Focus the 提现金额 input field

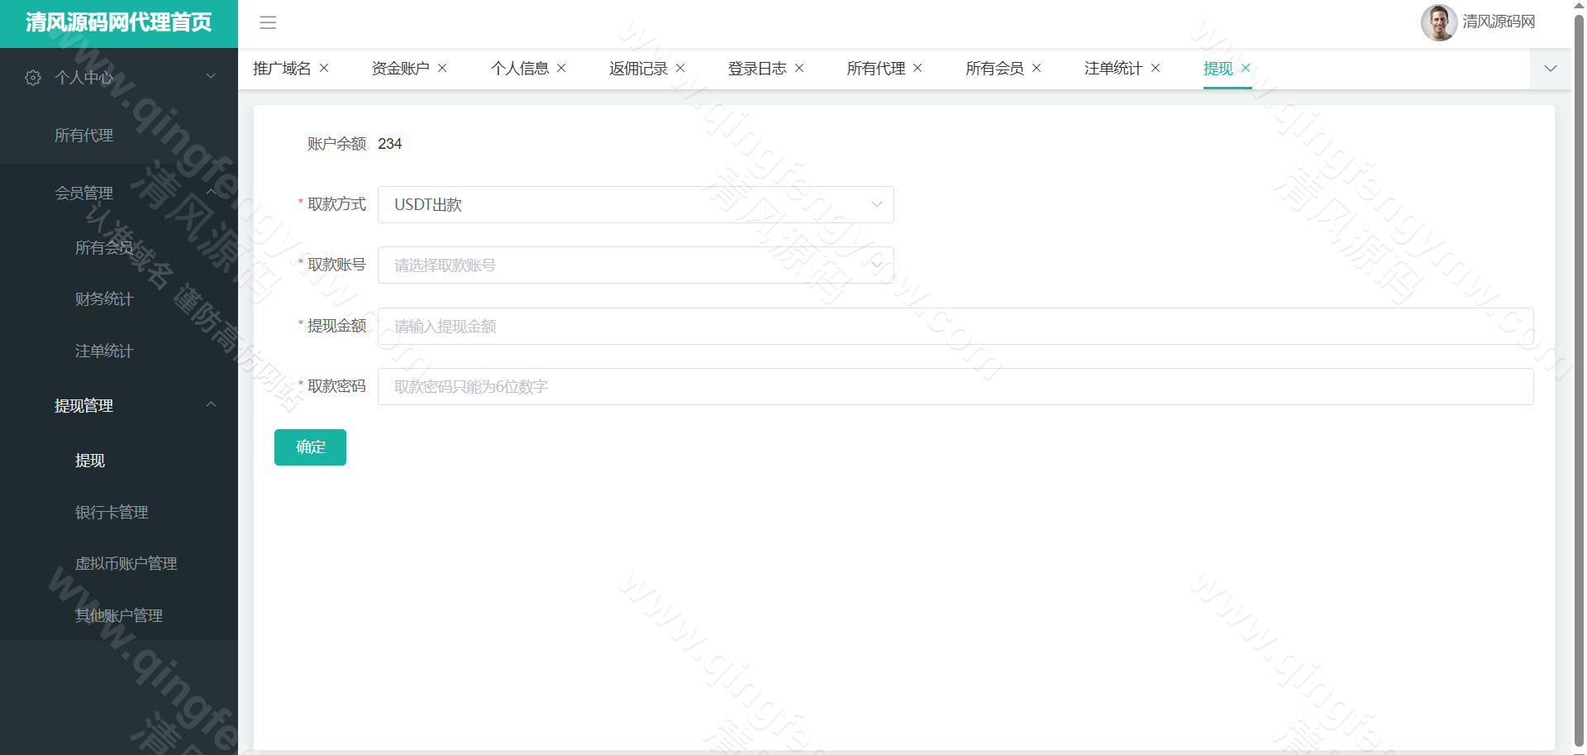956,326
